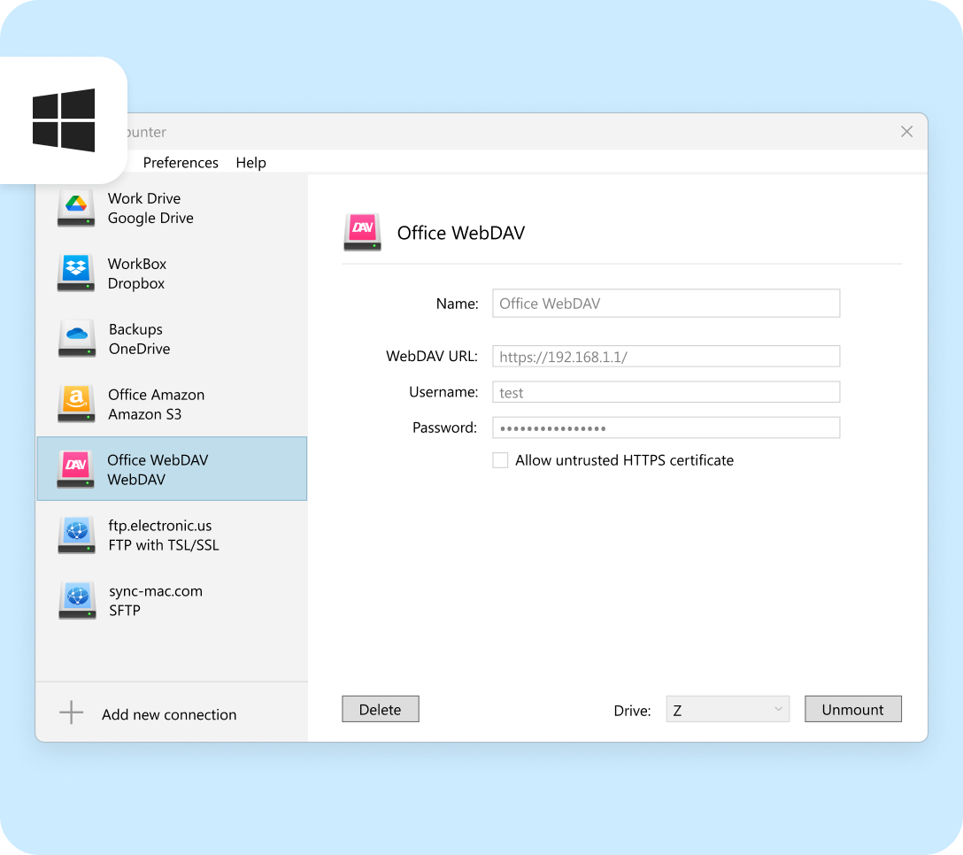The width and height of the screenshot is (963, 855).
Task: Select the OneDrive Backups drive icon
Action: coord(76,339)
